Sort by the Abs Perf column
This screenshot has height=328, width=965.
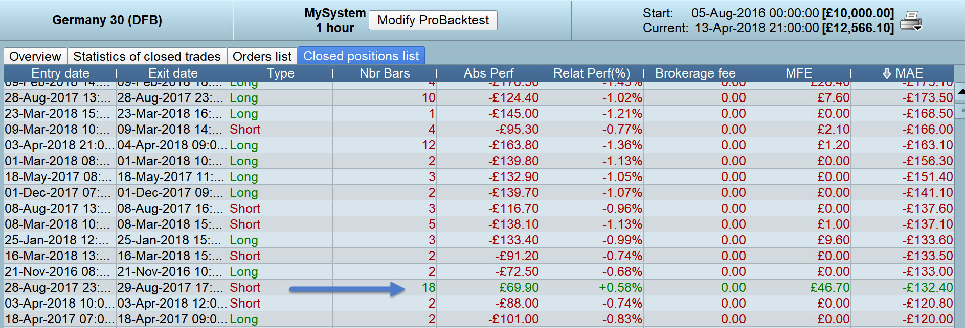click(x=488, y=73)
